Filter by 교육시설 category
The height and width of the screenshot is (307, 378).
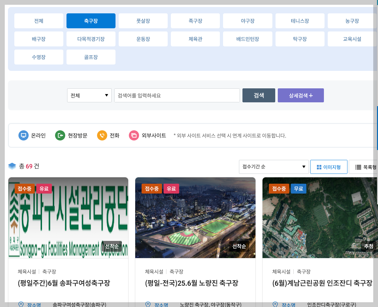(352, 39)
